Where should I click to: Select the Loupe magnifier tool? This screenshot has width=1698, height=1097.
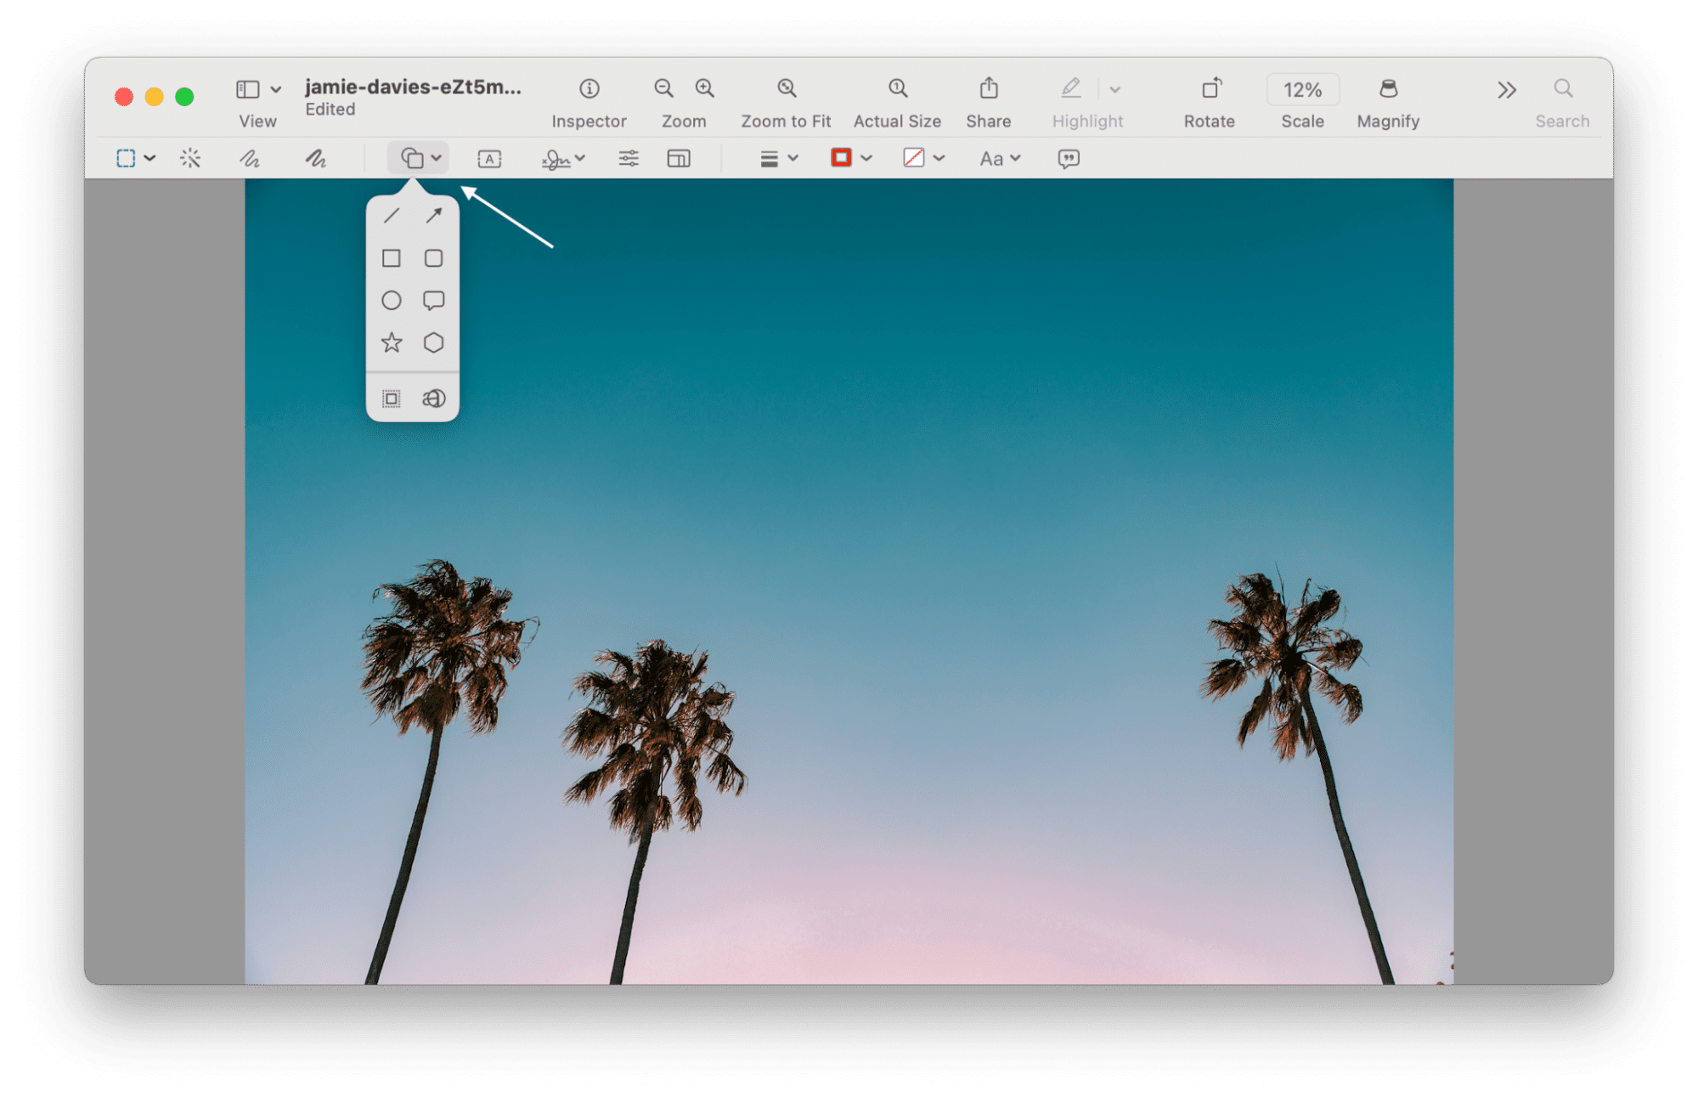(434, 398)
